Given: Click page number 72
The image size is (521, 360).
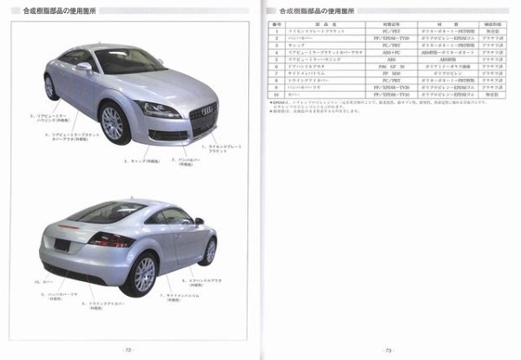Looking at the screenshot, I should (x=128, y=350).
